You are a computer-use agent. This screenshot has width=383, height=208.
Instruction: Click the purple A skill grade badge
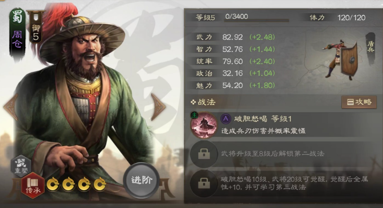click(226, 119)
